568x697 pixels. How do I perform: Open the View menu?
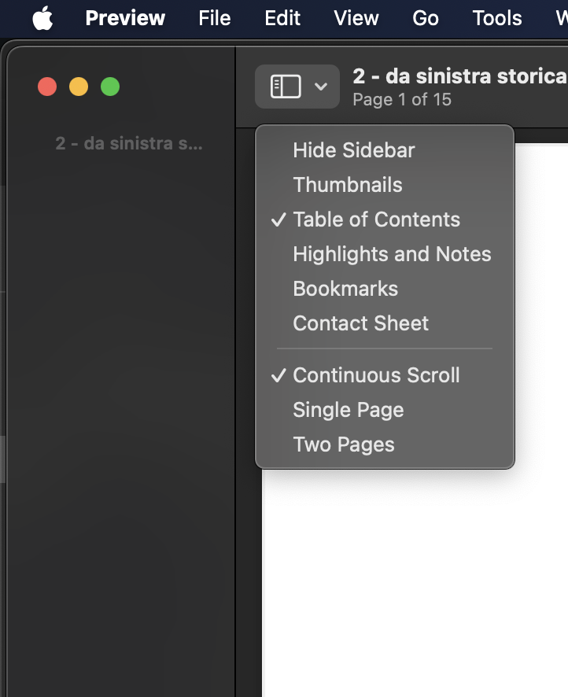(x=356, y=17)
